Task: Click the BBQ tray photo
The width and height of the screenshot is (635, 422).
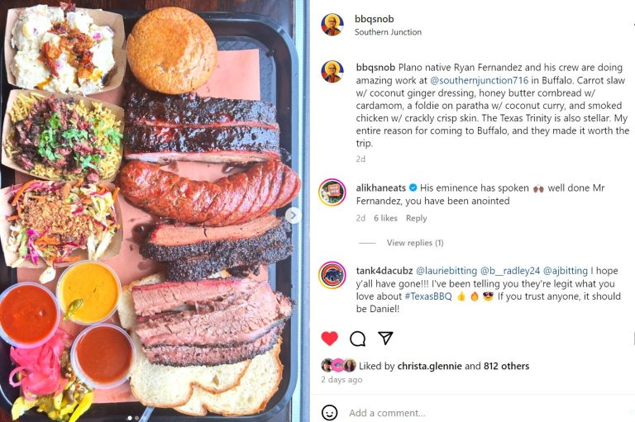Action: (x=150, y=211)
